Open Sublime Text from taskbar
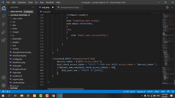The height and width of the screenshot is (98, 175). [x=28, y=96]
